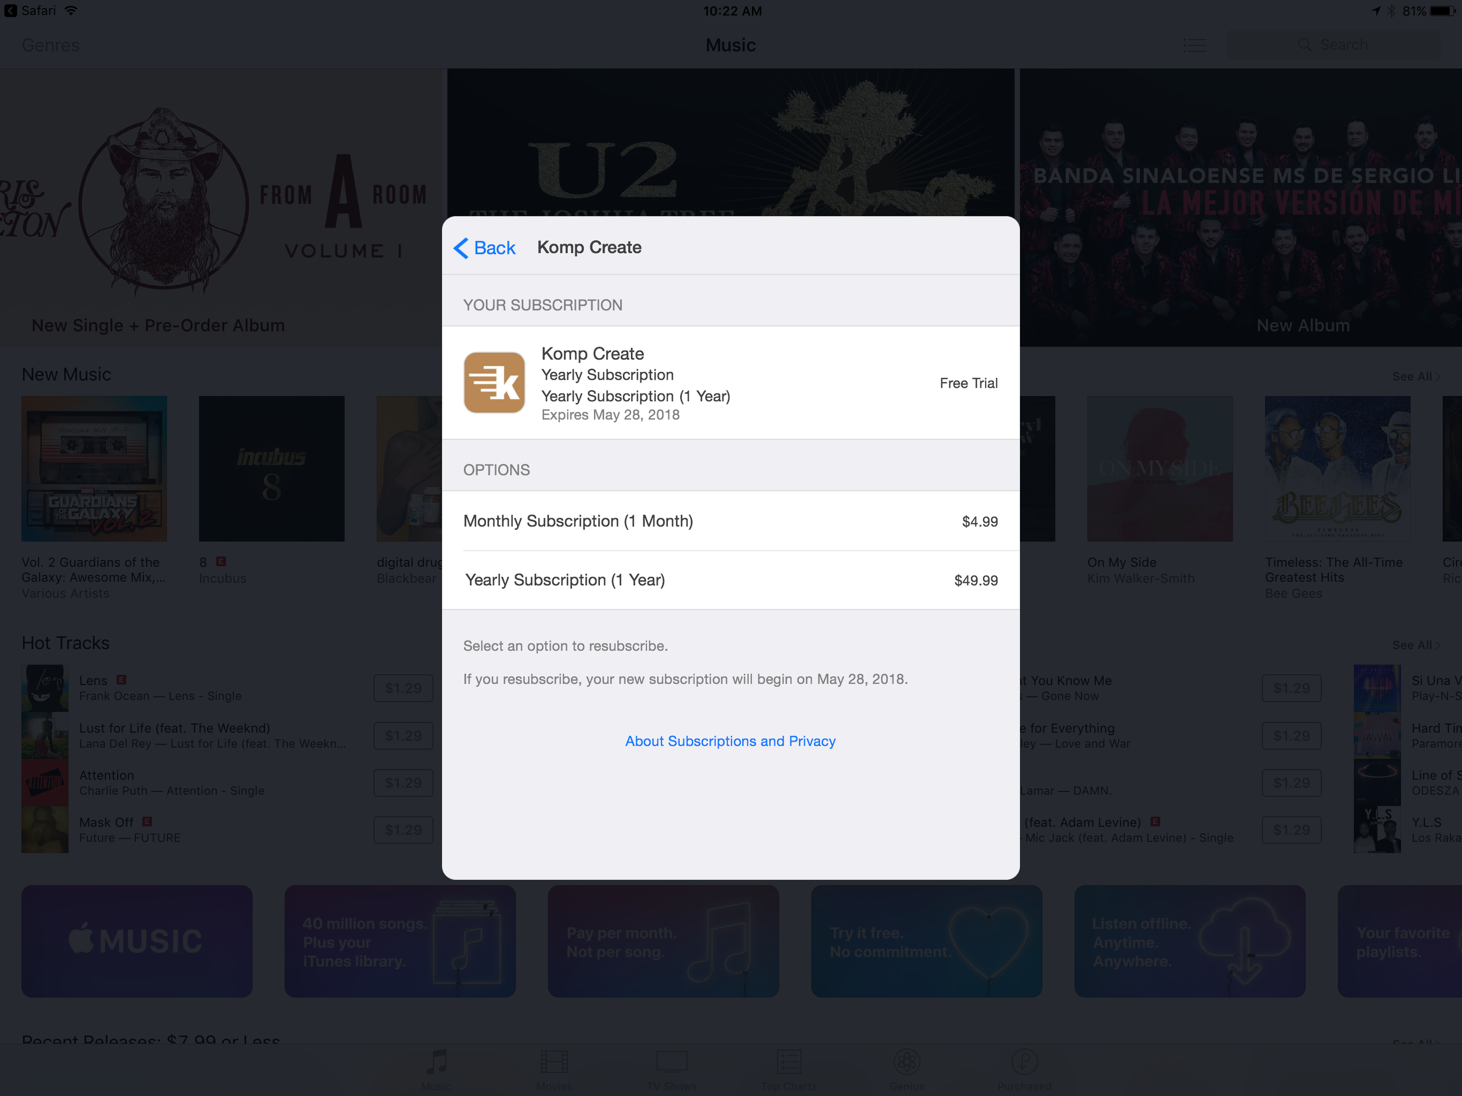
Task: See All in Hot Tracks section
Action: click(x=1416, y=644)
